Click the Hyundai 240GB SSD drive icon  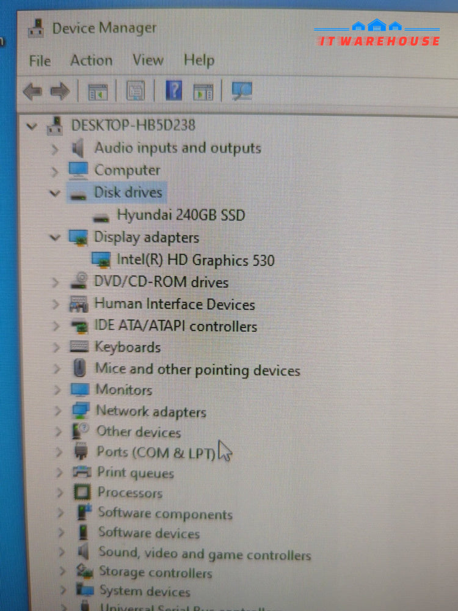click(101, 218)
